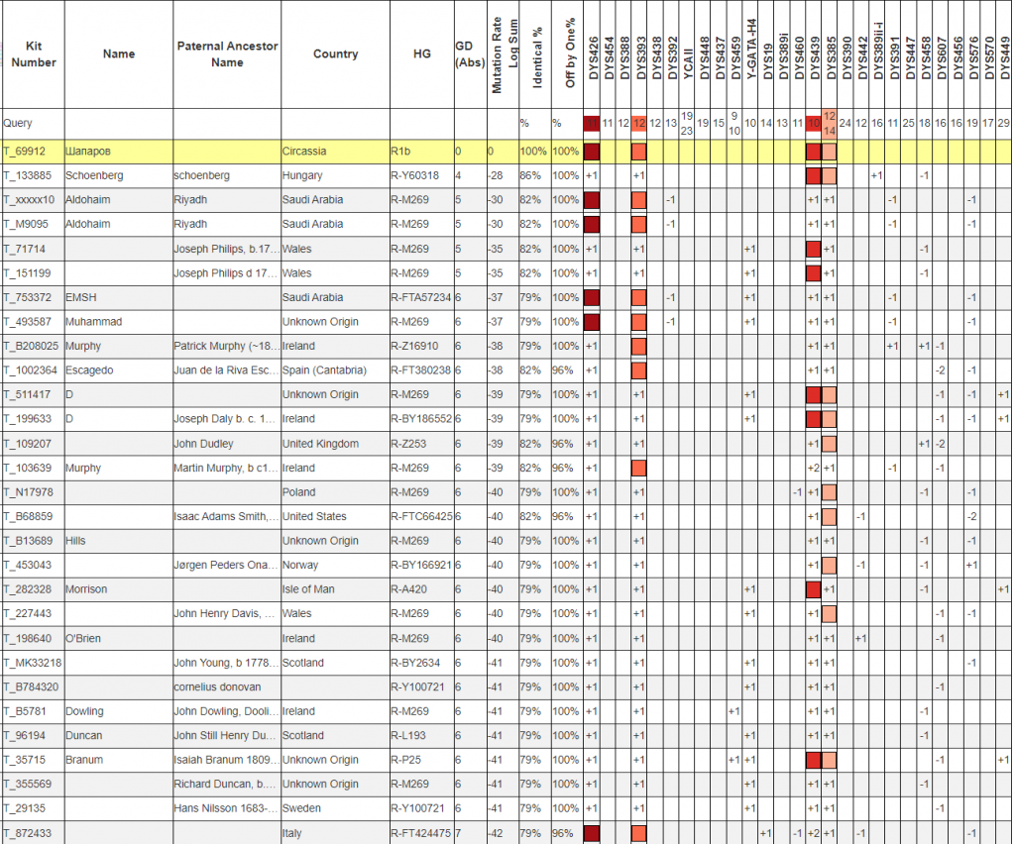Image resolution: width=1015 pixels, height=844 pixels.
Task: Sort by the Country column header
Action: click(x=335, y=54)
